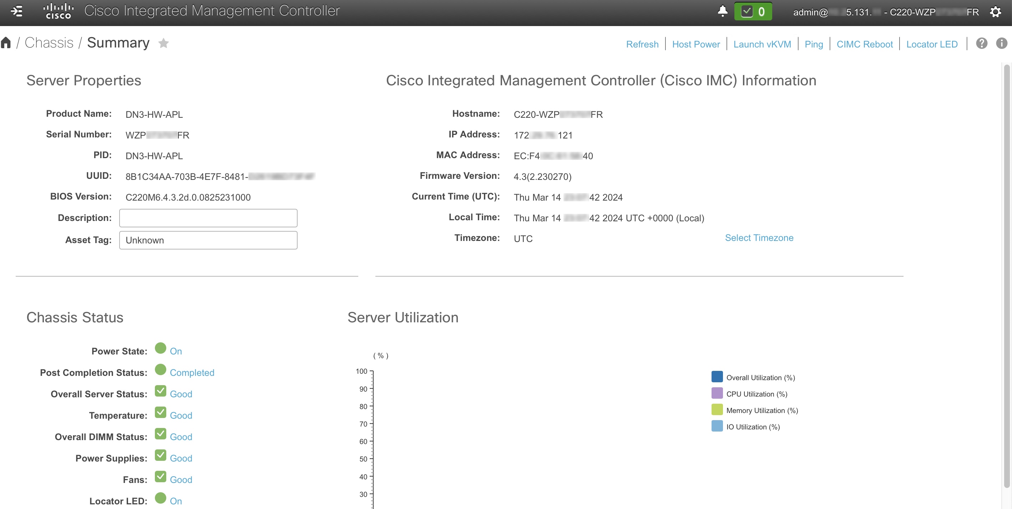Viewport: 1012px width, 509px height.
Task: Click the Cisco logo in header
Action: point(58,11)
